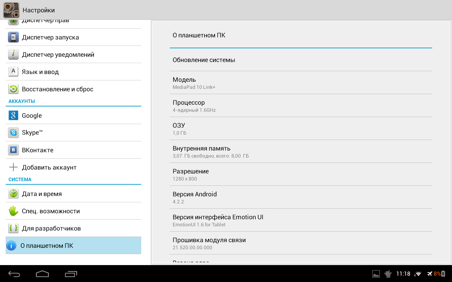Tap the Settings gear icon in header
The height and width of the screenshot is (282, 452).
pyautogui.click(x=11, y=10)
